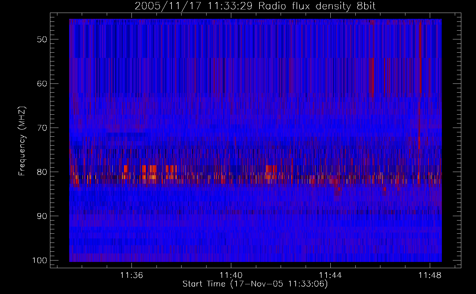Click the 50 MHz frequency tick label
The width and height of the screenshot is (476, 294).
click(42, 39)
